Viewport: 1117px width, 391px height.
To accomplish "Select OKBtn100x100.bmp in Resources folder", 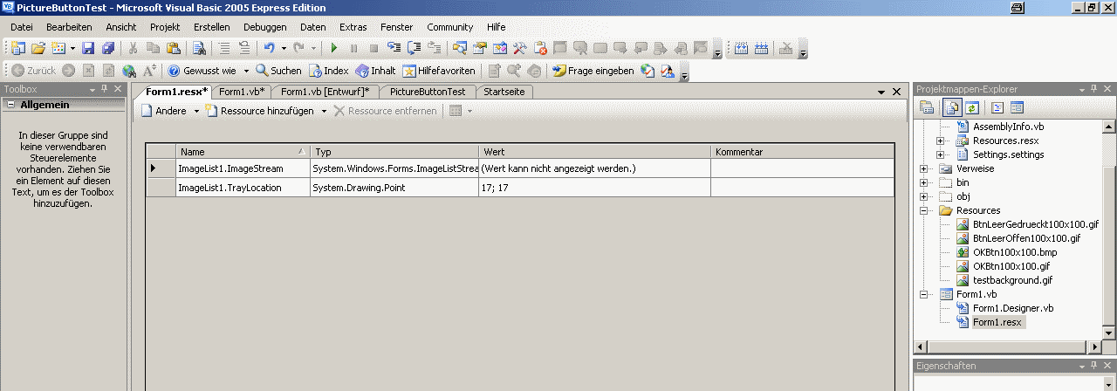I will coord(1014,252).
